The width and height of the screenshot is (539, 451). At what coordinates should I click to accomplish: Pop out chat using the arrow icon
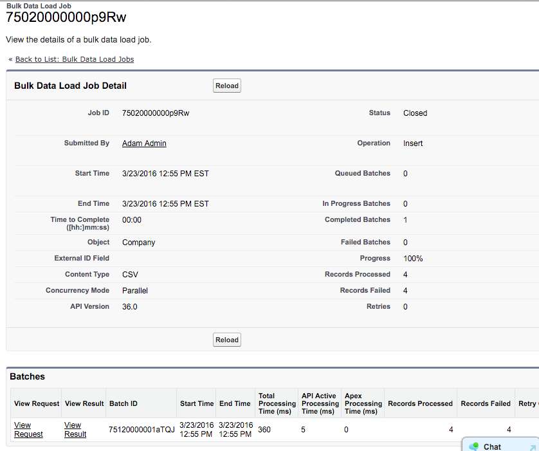pyautogui.click(x=534, y=447)
